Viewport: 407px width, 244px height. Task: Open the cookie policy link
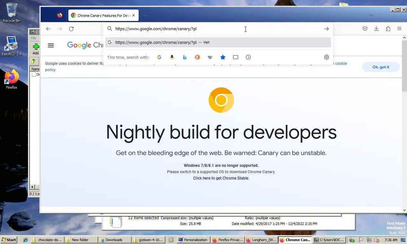coord(340,64)
